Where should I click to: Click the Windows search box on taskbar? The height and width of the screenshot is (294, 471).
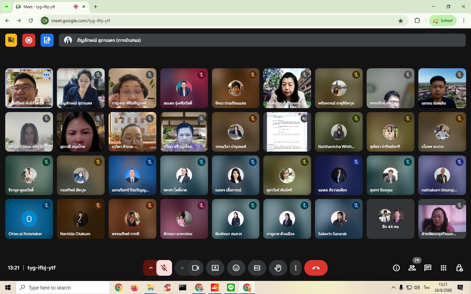[x=63, y=287]
